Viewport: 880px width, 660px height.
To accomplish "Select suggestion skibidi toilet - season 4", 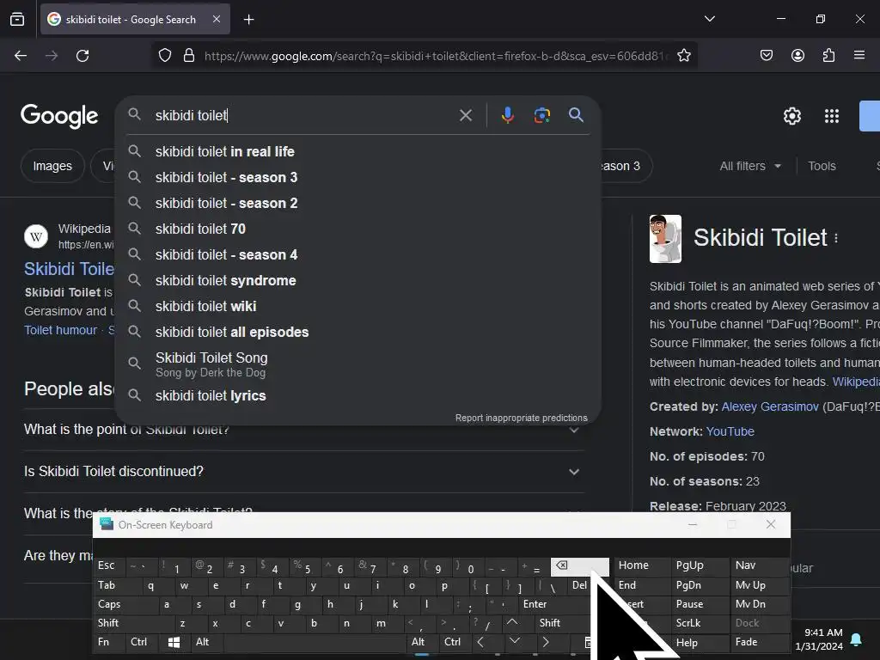I will pyautogui.click(x=358, y=254).
